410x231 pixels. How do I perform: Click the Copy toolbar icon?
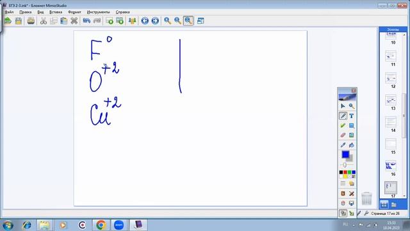coord(54,21)
